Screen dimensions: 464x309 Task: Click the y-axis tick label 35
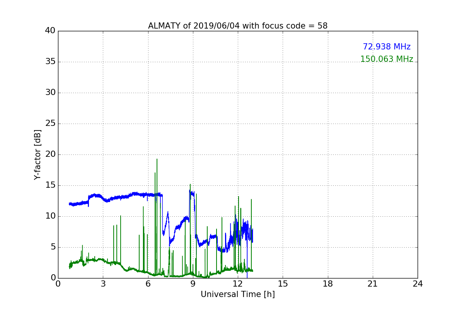[50, 62]
